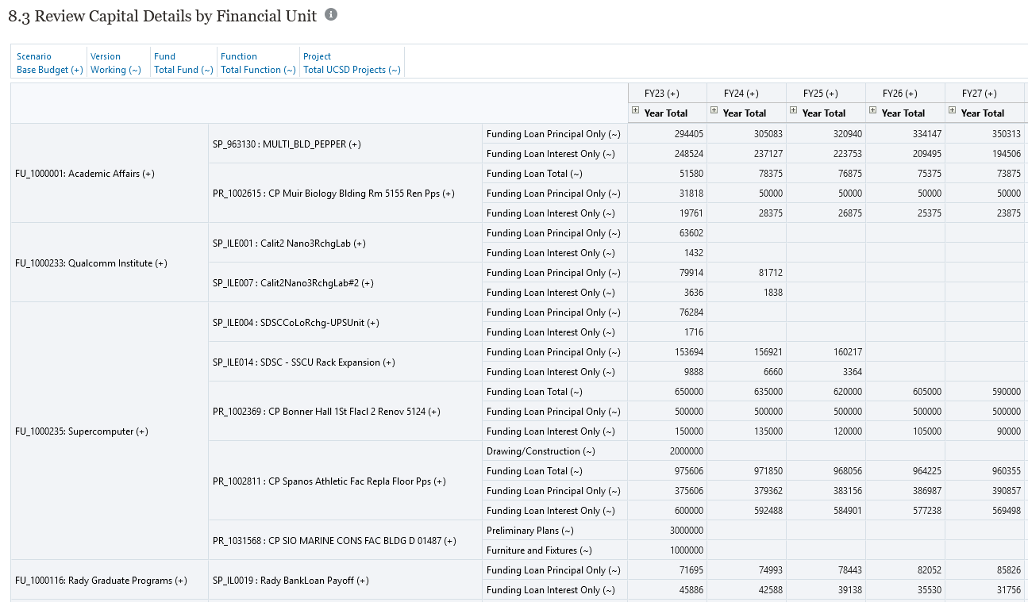The image size is (1028, 602).
Task: Open the Fund Total Fund selector
Action: pos(183,70)
